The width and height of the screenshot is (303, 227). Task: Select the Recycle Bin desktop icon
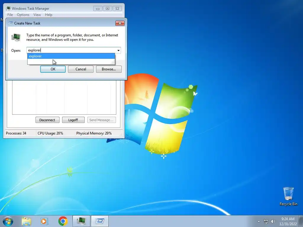coord(288,197)
